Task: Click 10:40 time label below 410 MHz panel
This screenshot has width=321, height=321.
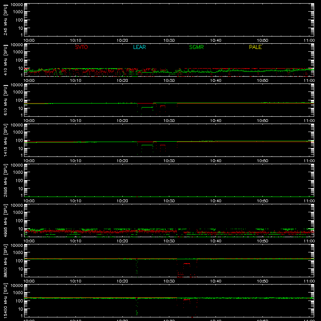Action: [216, 81]
